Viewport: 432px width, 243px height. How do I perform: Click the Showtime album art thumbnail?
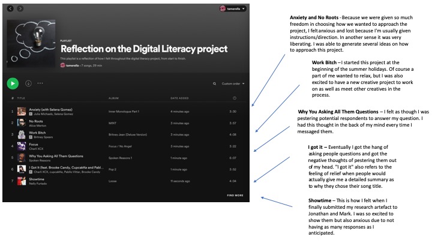22,181
